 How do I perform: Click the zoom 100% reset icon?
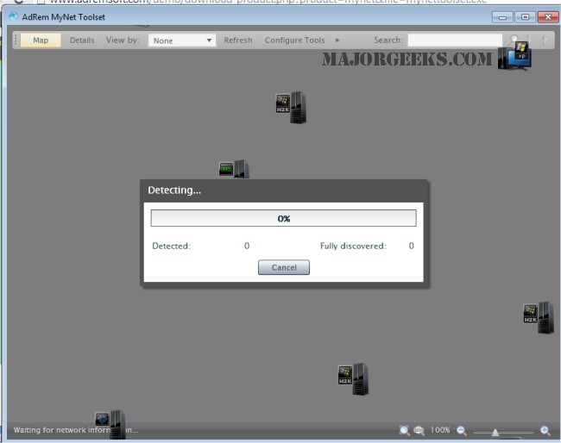419,430
